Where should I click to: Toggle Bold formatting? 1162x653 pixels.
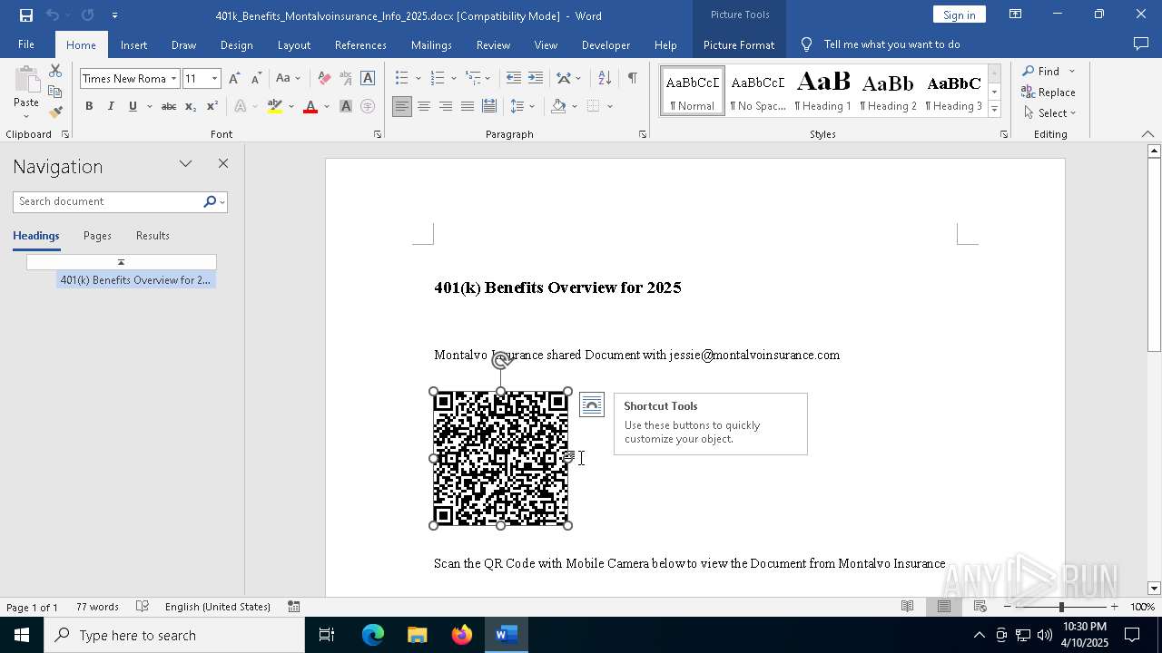[89, 106]
